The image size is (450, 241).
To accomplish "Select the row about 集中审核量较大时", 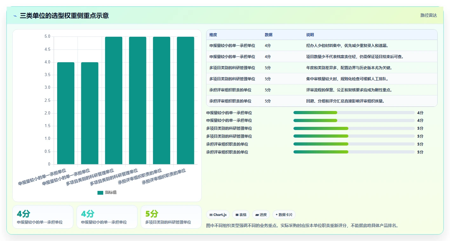I will click(x=322, y=79).
